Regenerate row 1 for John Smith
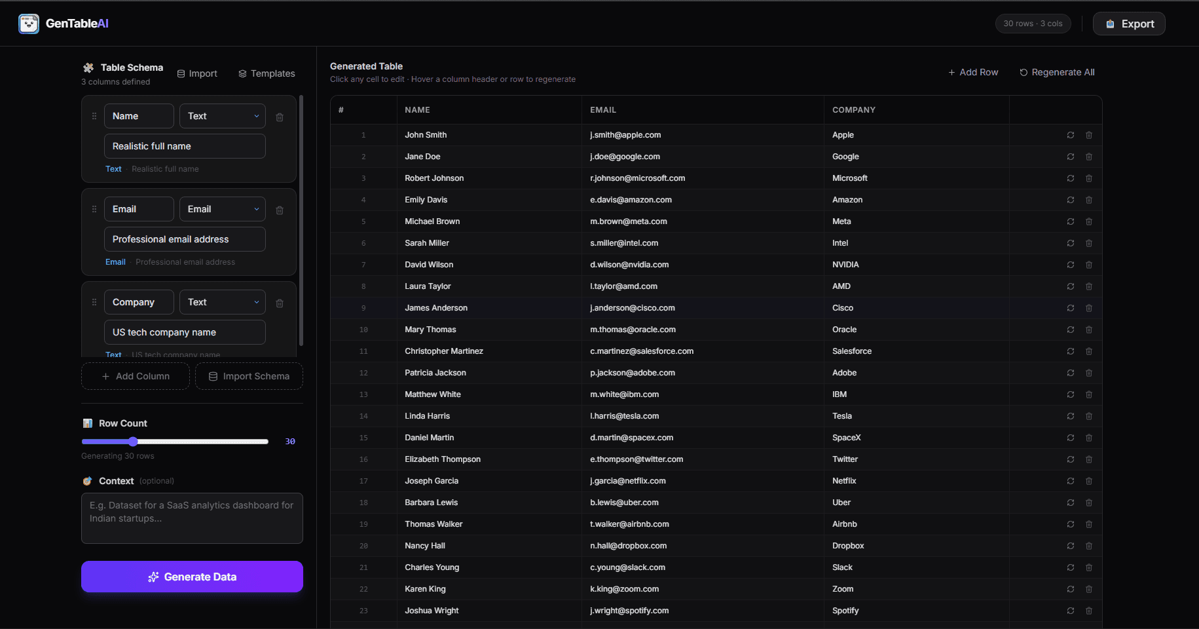This screenshot has height=629, width=1199. coord(1071,134)
